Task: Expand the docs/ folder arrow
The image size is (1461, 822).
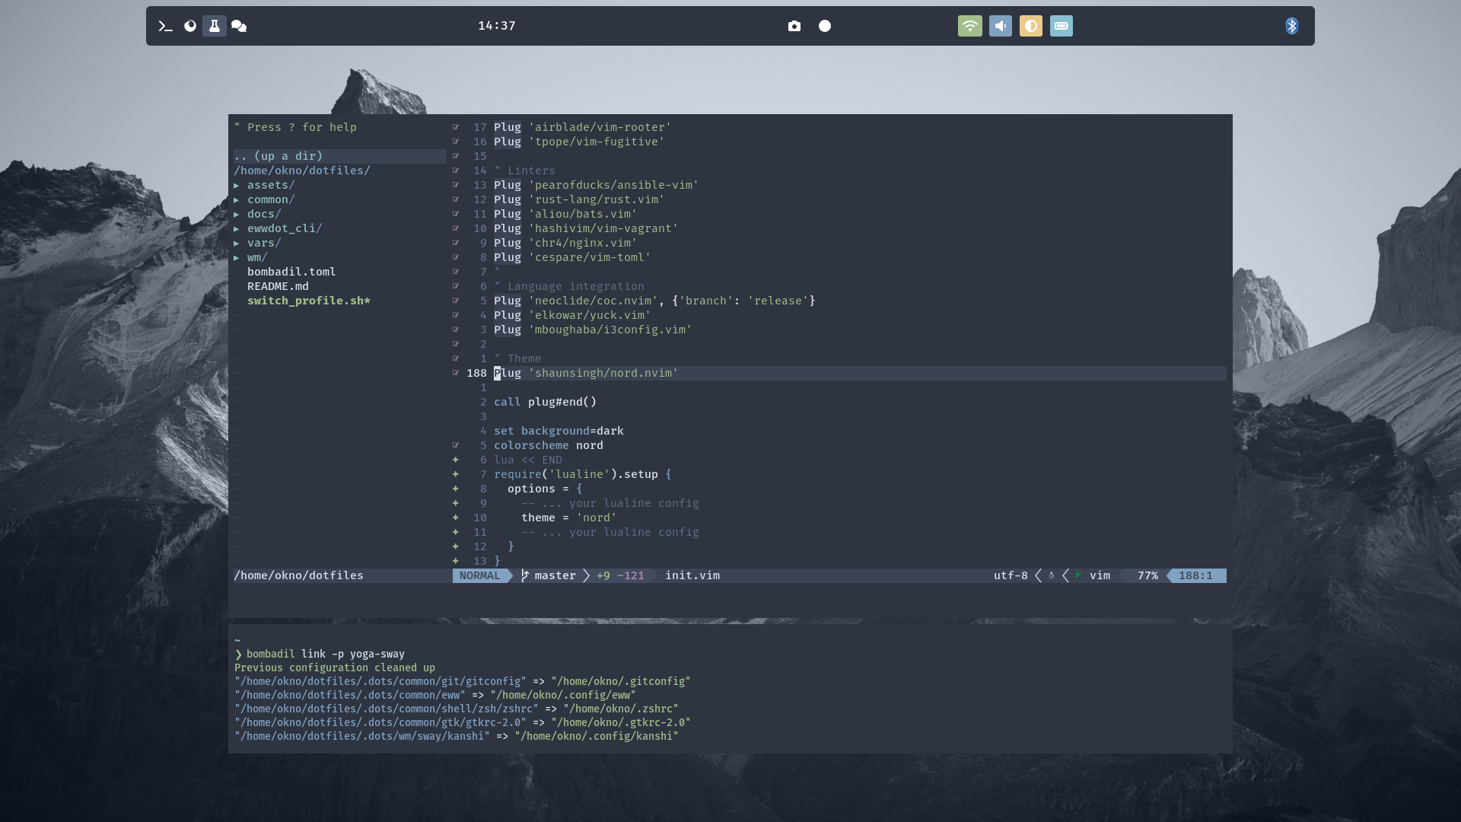Action: 237,214
